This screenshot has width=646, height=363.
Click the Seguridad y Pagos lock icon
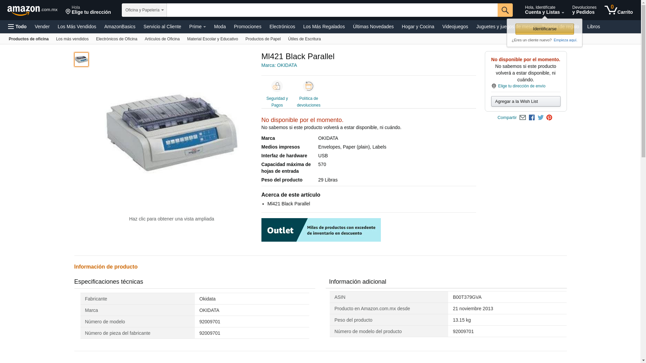point(277,86)
